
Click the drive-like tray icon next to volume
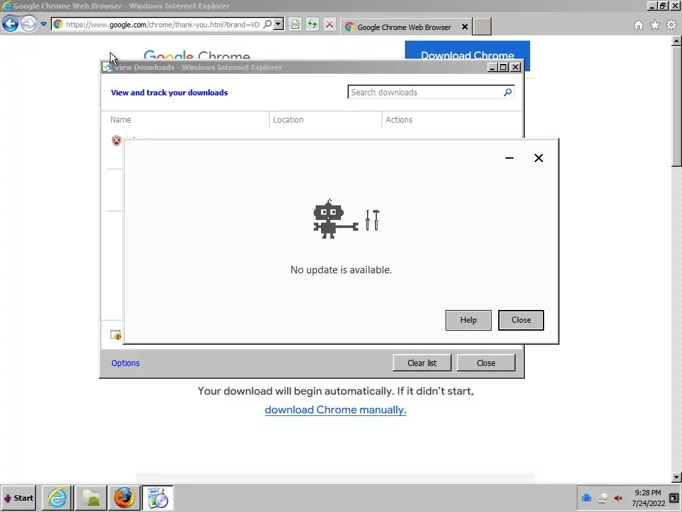[x=602, y=498]
